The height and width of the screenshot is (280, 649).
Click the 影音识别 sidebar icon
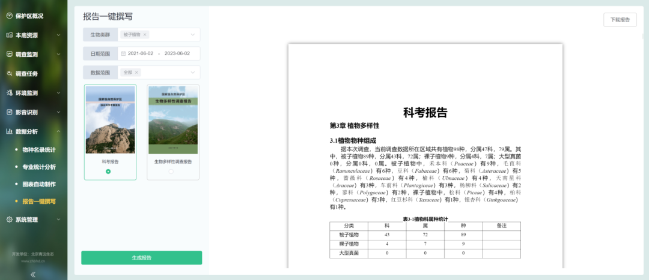coord(10,112)
